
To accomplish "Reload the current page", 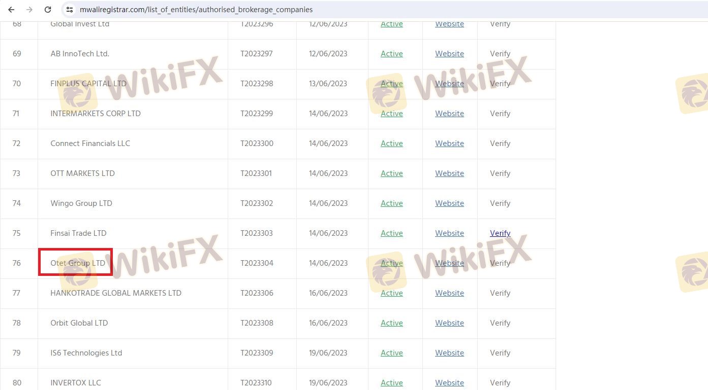I will (48, 10).
